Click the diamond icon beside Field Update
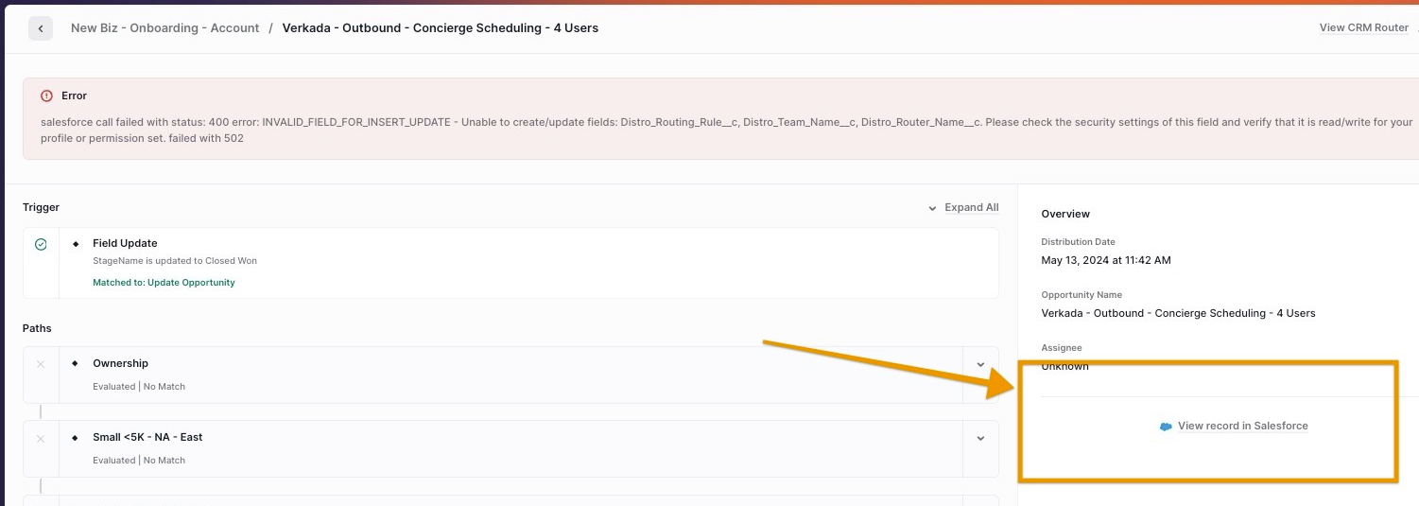This screenshot has width=1419, height=506. click(76, 244)
